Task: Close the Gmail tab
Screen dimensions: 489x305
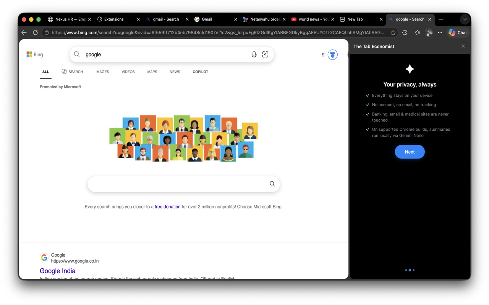Action: pos(235,19)
